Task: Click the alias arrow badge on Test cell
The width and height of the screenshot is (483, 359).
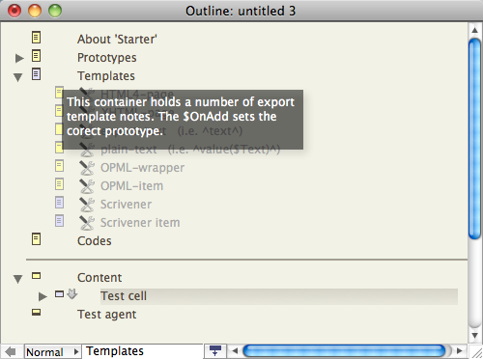Action: click(72, 293)
